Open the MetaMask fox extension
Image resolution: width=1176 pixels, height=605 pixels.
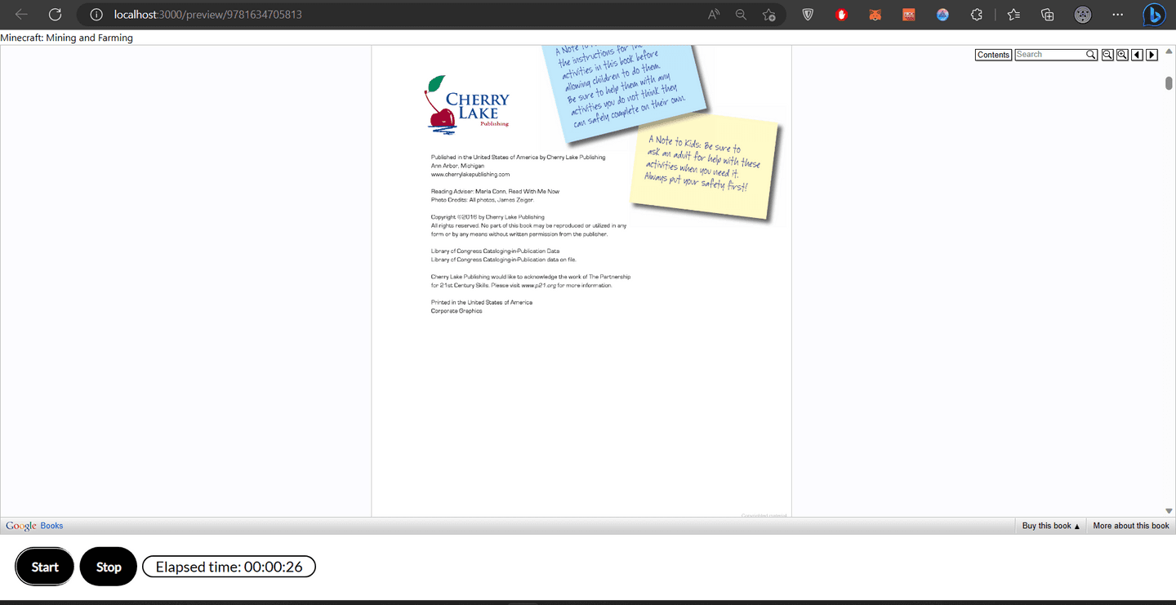(x=875, y=15)
